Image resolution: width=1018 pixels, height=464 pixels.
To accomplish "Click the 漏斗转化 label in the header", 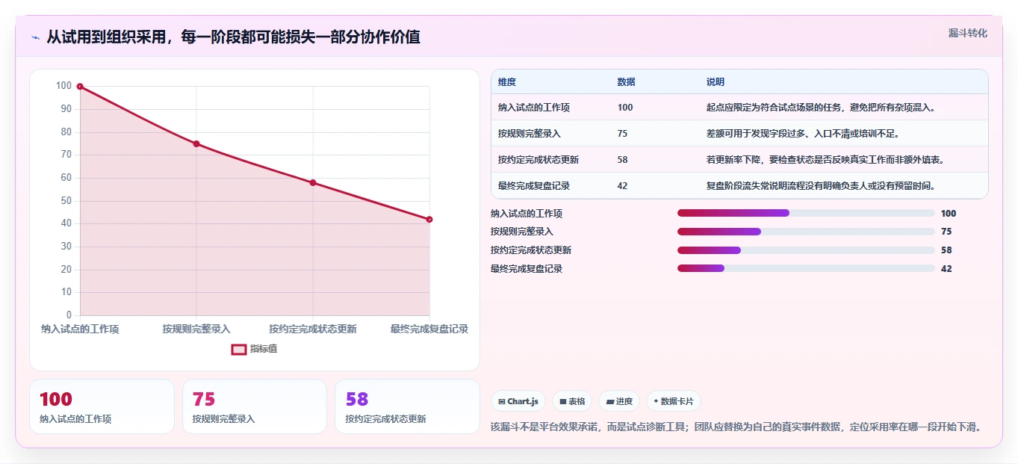I will point(968,33).
